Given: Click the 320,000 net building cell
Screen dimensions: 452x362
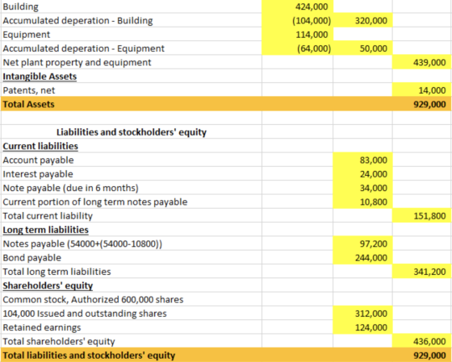Looking at the screenshot, I should click(x=362, y=20).
